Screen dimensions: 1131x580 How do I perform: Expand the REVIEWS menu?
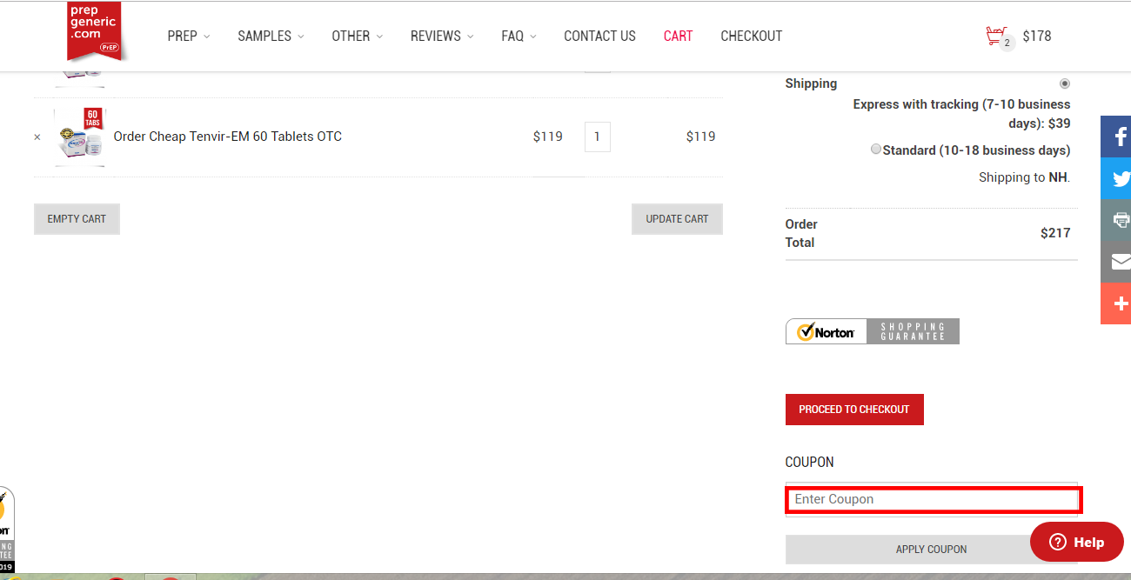click(x=442, y=37)
